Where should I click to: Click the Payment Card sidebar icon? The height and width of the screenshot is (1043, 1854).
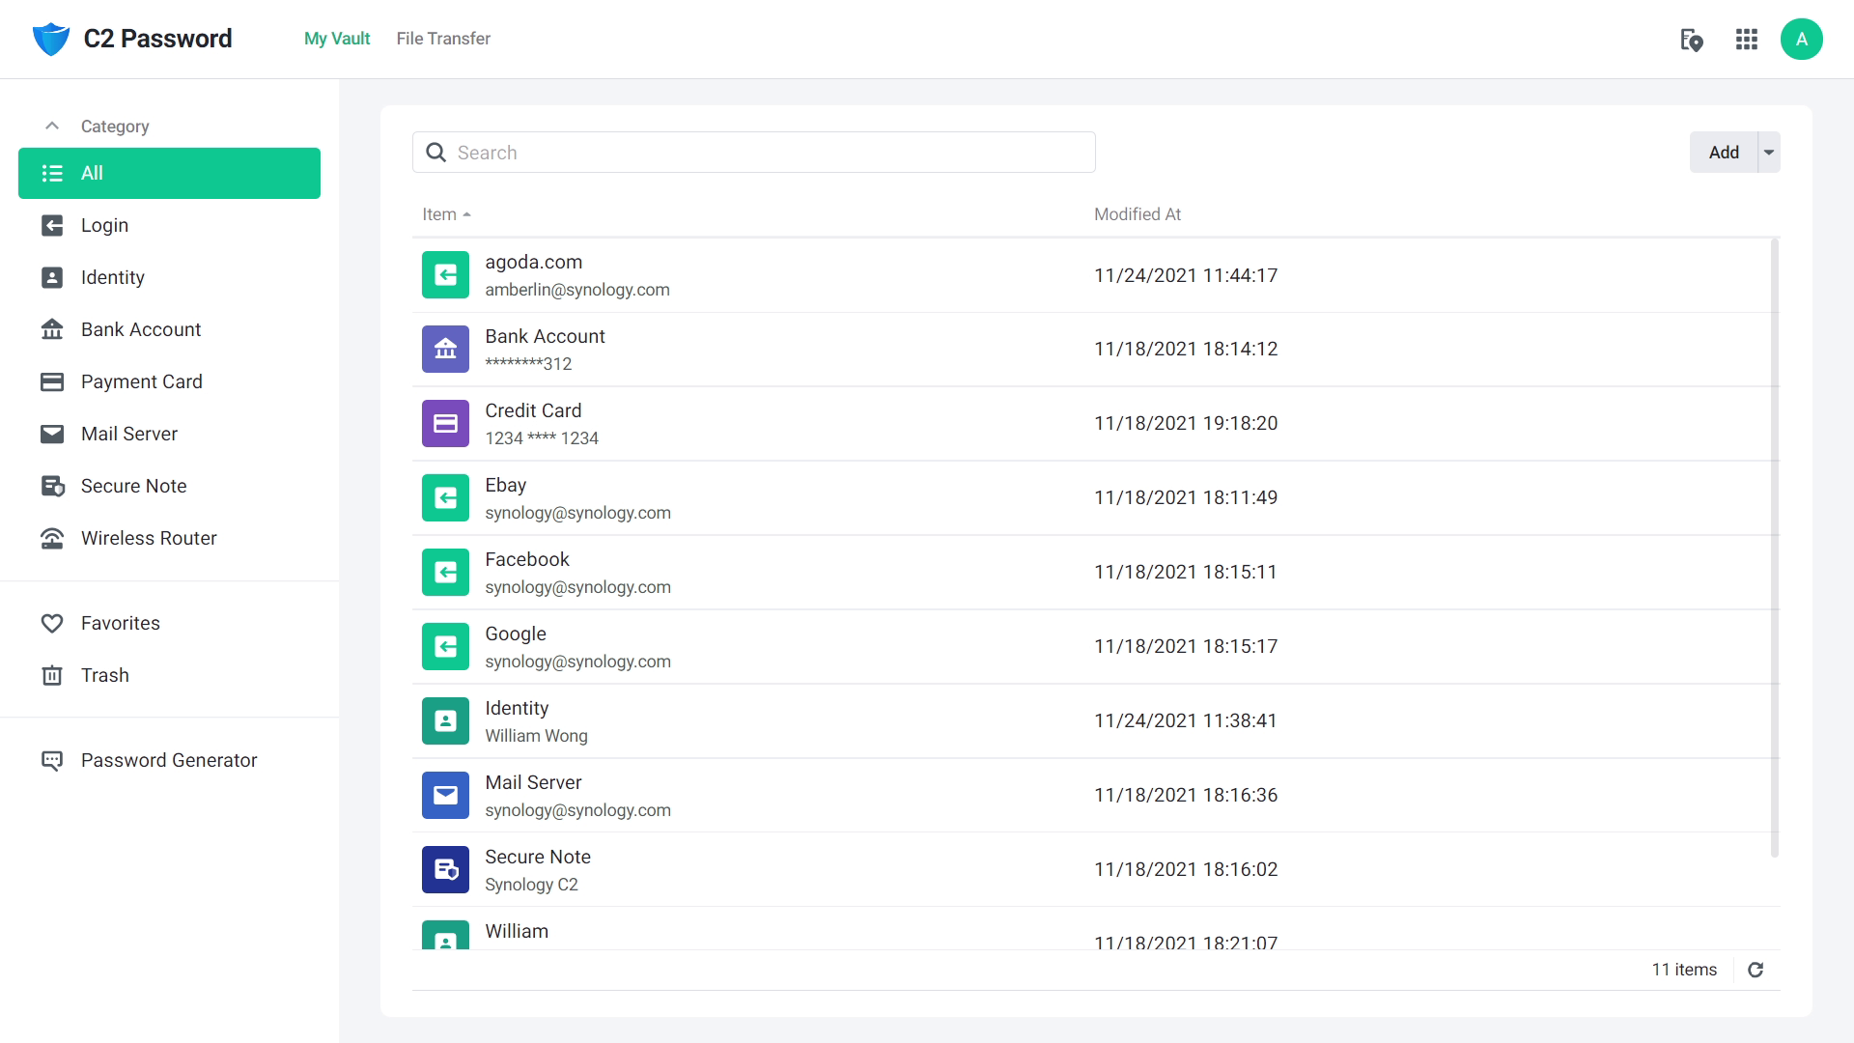52,381
